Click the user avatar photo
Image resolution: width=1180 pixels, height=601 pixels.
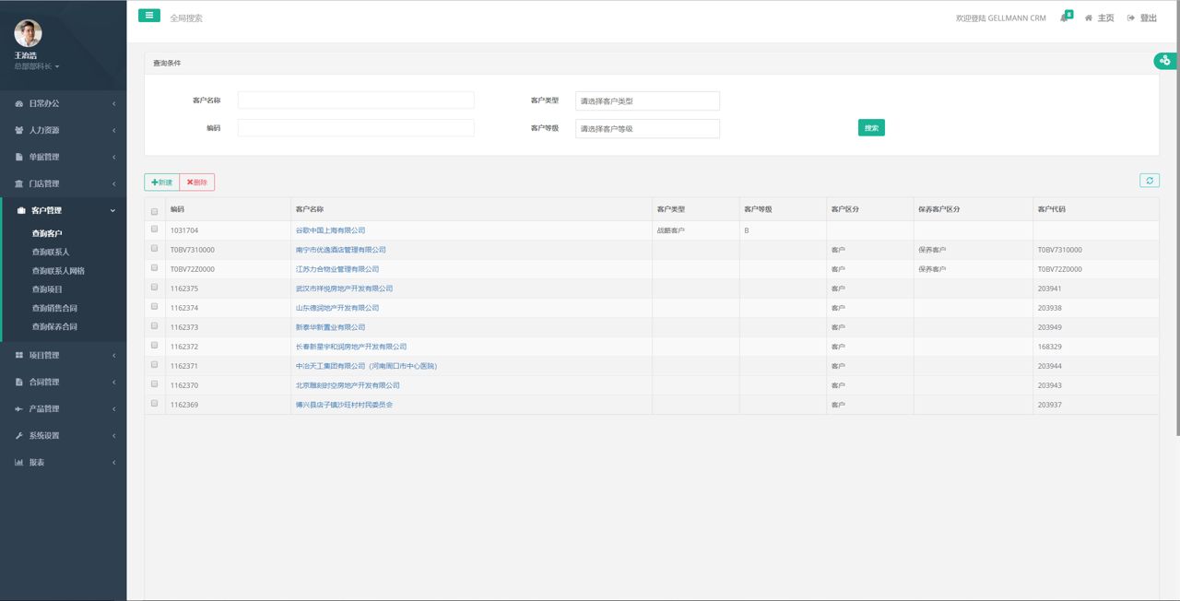coord(28,33)
